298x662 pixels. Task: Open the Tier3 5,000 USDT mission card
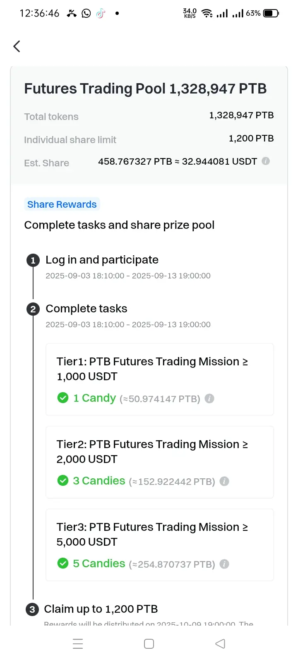[x=160, y=545]
